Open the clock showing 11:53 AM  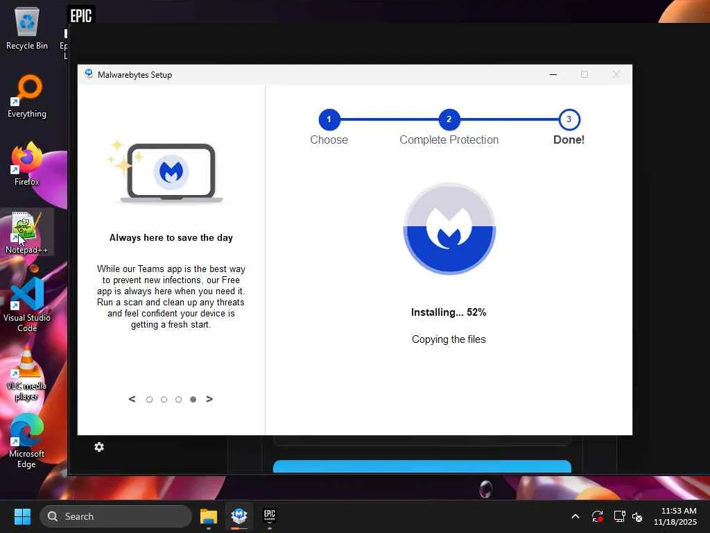[675, 516]
